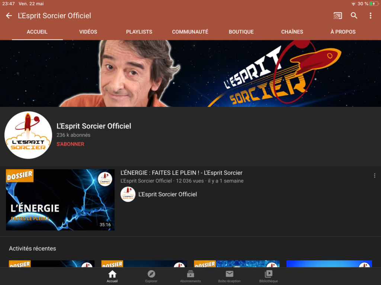This screenshot has width=381, height=285.
Task: Open the fourth blue Activités récentes thumbnail
Action: pos(329,264)
